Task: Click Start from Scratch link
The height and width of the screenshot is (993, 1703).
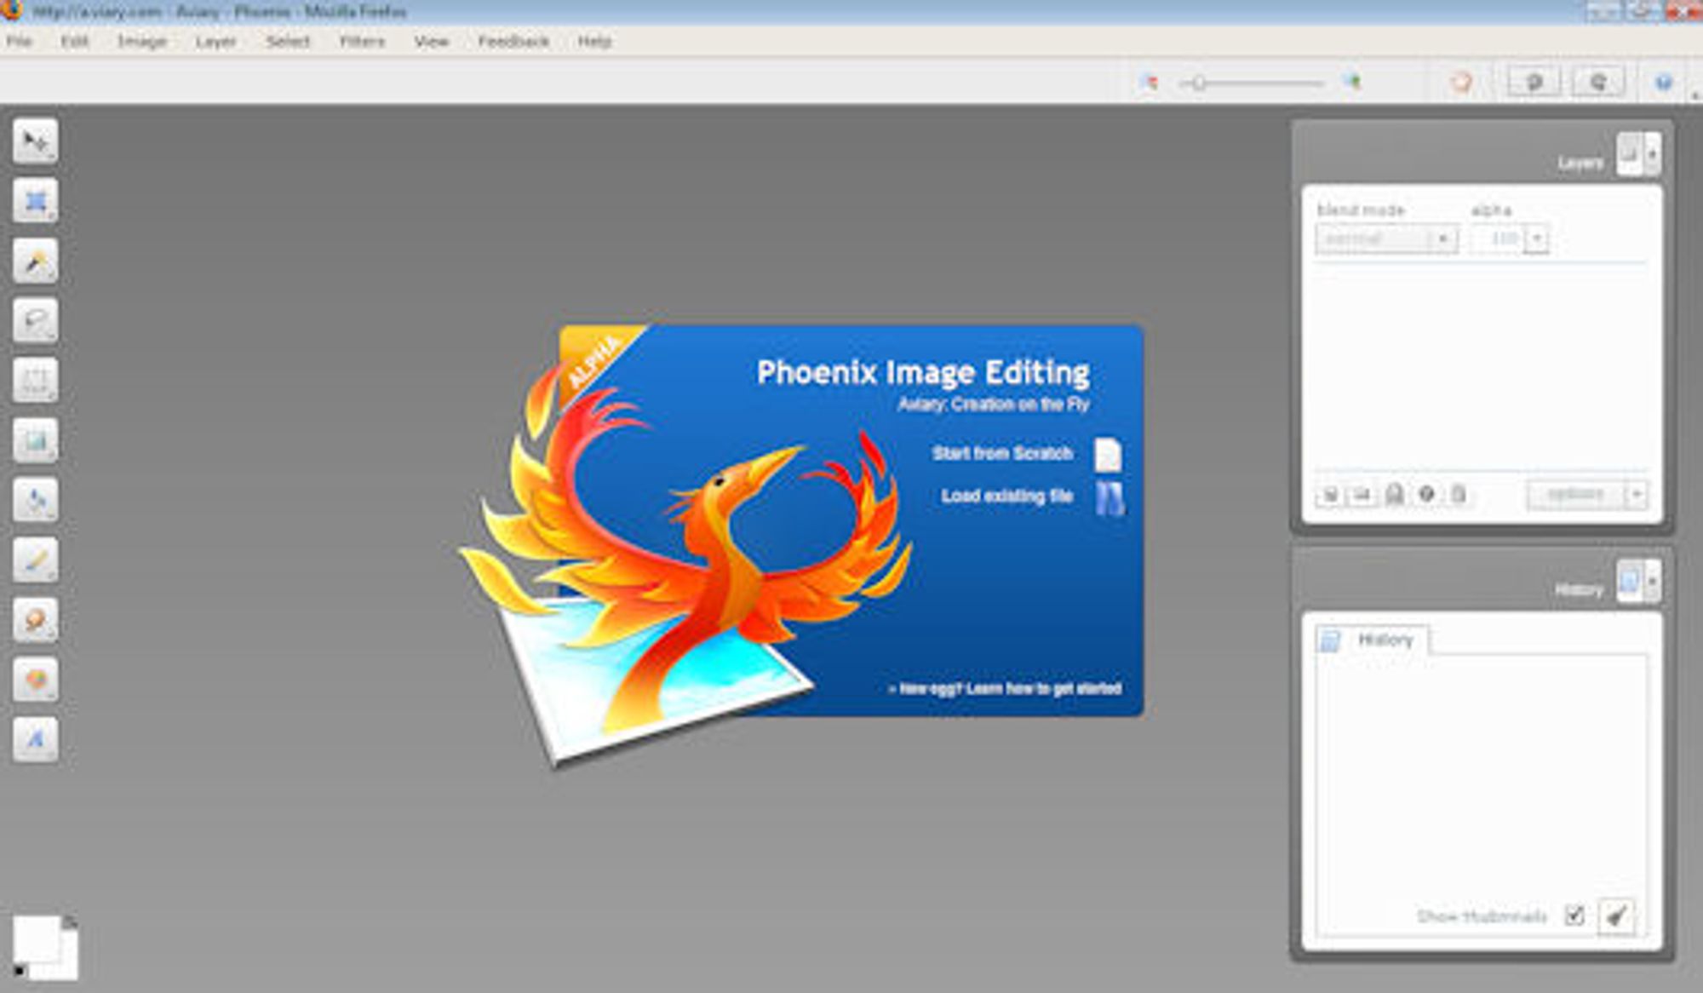Action: pyautogui.click(x=1002, y=453)
